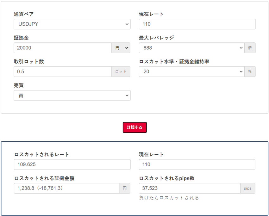The width and height of the screenshot is (269, 216).
Task: Expand the 売買 dropdown showing 買
Action: tap(72, 96)
